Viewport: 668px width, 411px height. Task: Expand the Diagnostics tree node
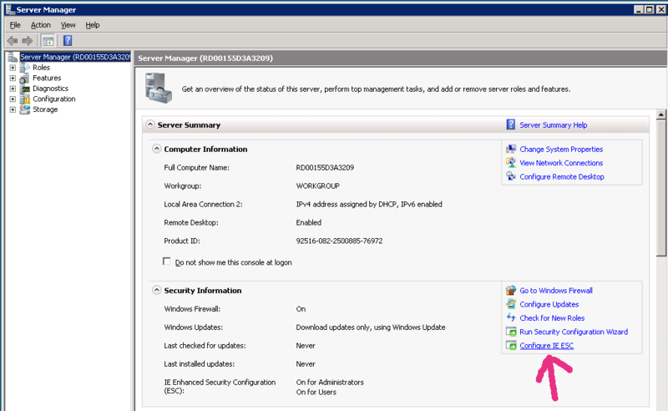click(x=13, y=89)
